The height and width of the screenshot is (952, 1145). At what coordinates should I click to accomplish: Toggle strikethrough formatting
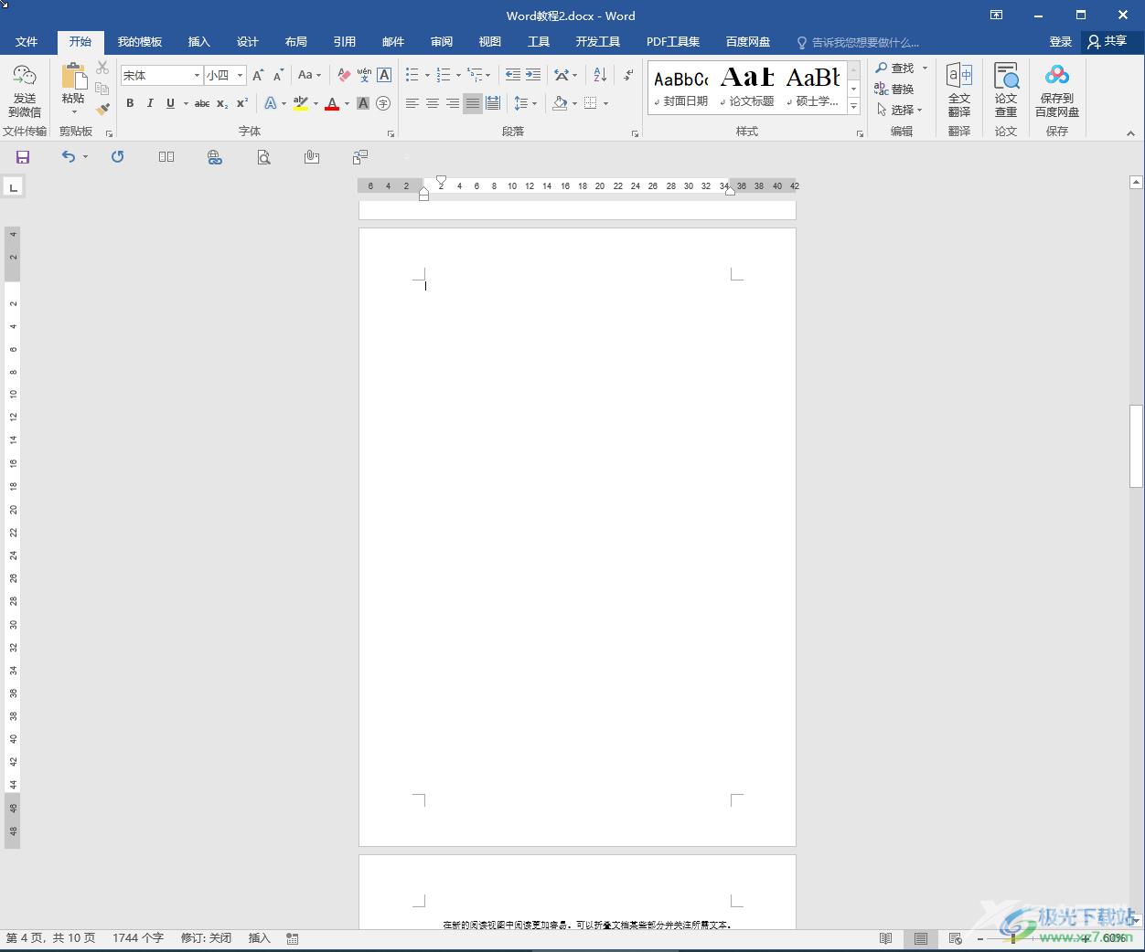pyautogui.click(x=202, y=103)
